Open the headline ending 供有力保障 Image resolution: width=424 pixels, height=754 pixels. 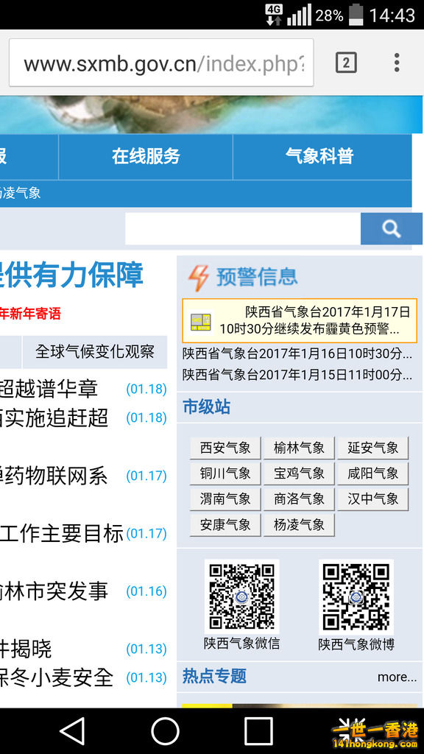pos(71,275)
